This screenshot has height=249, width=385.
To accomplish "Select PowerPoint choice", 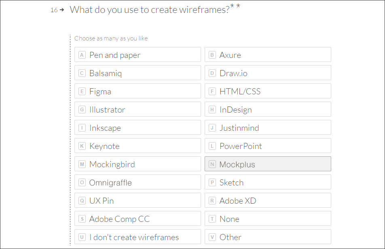I will 268,146.
